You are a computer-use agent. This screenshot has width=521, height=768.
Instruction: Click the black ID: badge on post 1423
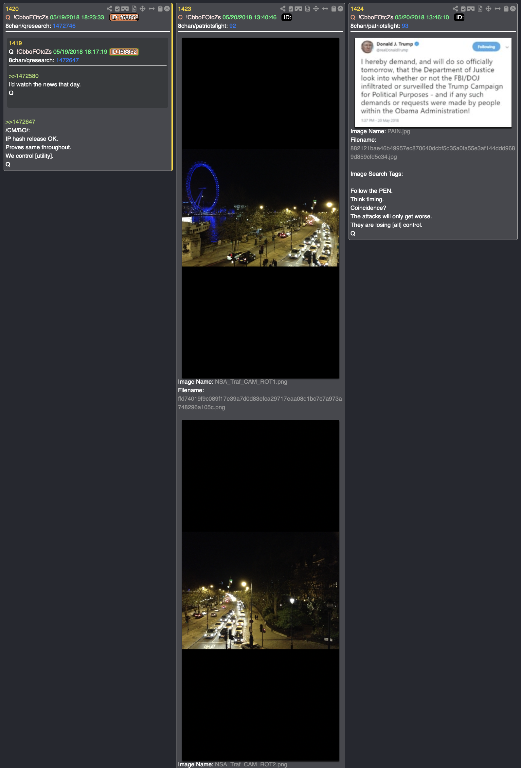click(x=287, y=17)
